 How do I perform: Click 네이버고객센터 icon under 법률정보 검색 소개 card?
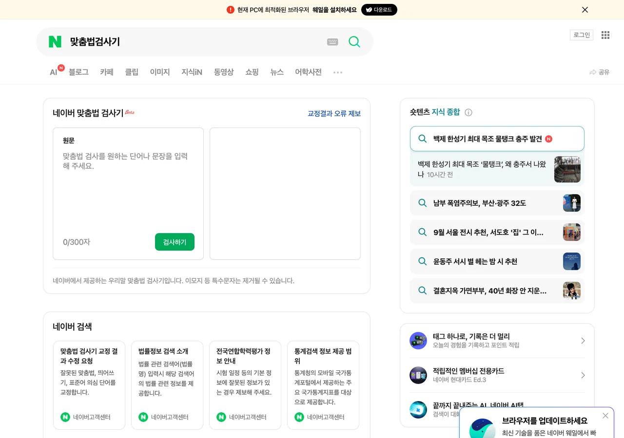[x=143, y=417]
